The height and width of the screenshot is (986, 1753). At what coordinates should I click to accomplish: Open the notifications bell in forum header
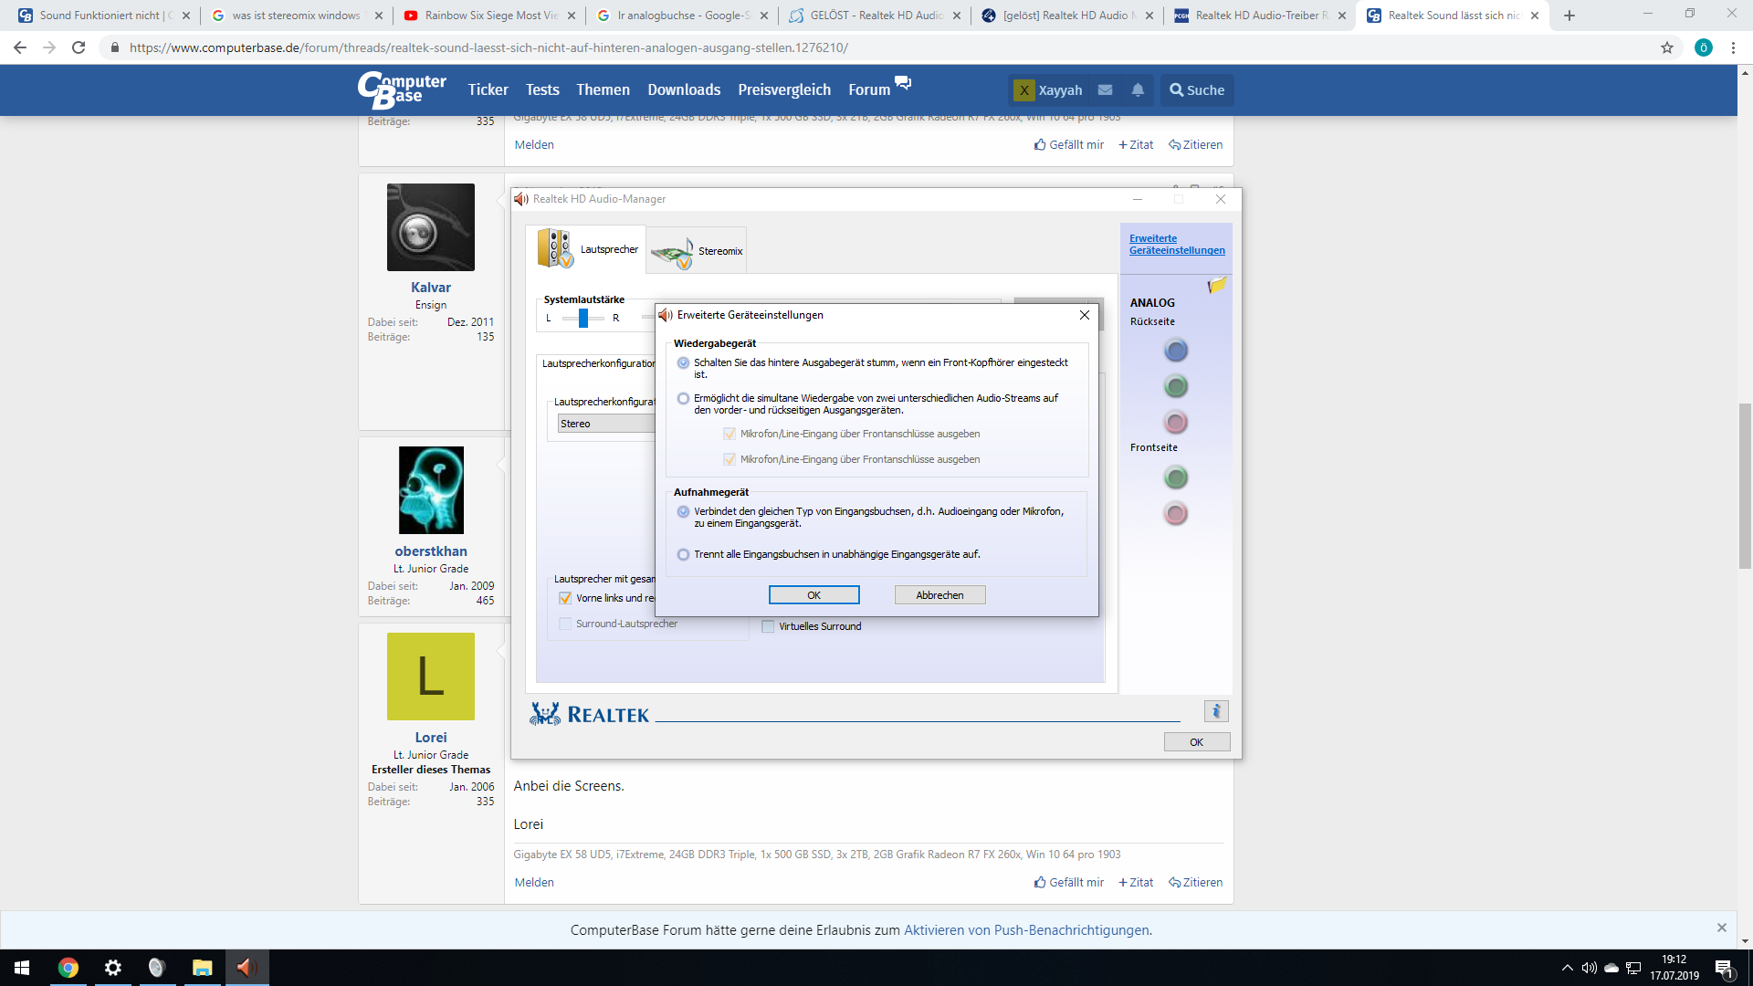(1138, 89)
